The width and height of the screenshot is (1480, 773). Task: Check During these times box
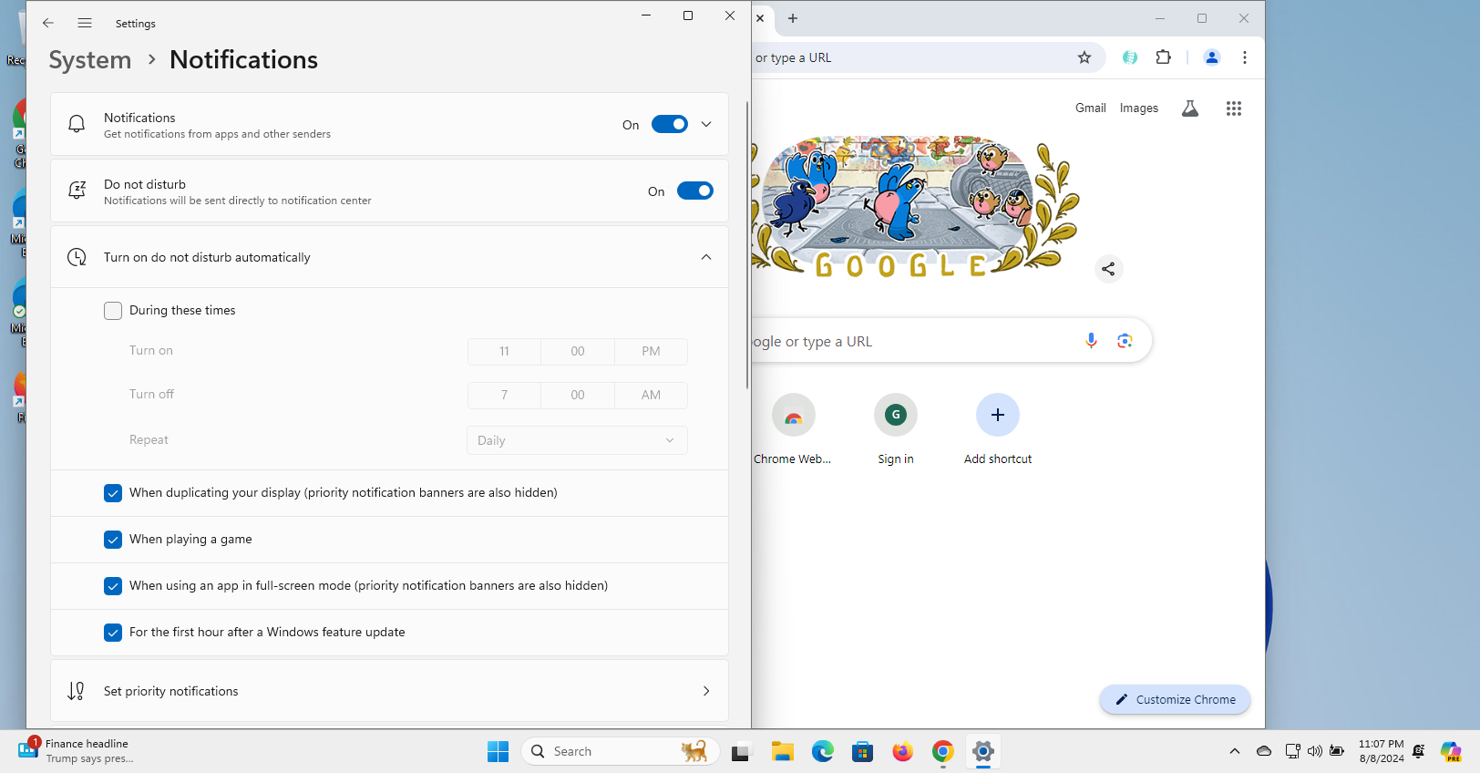[113, 311]
